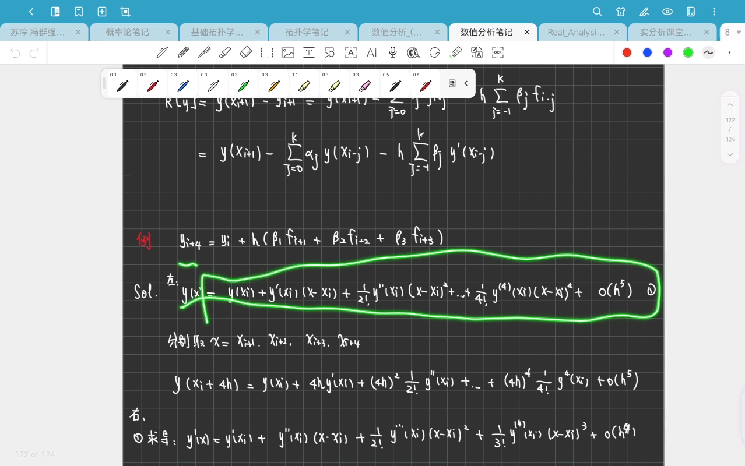Add a new page
This screenshot has height=466, width=745.
[102, 12]
